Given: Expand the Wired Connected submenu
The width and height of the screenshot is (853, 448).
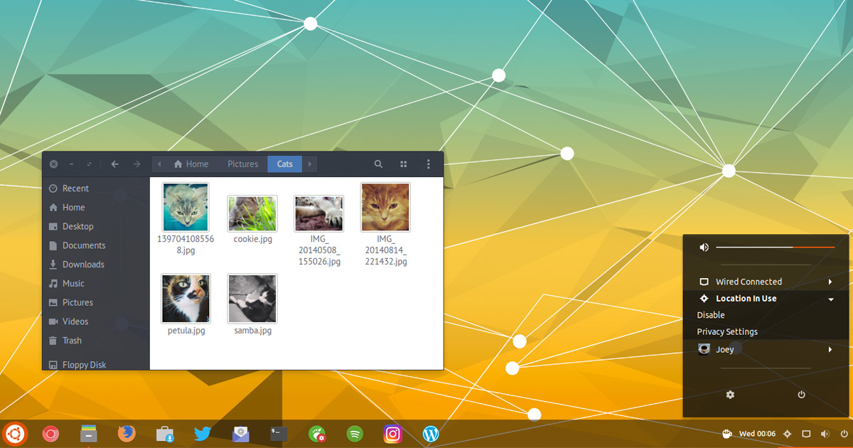Looking at the screenshot, I should tap(830, 281).
